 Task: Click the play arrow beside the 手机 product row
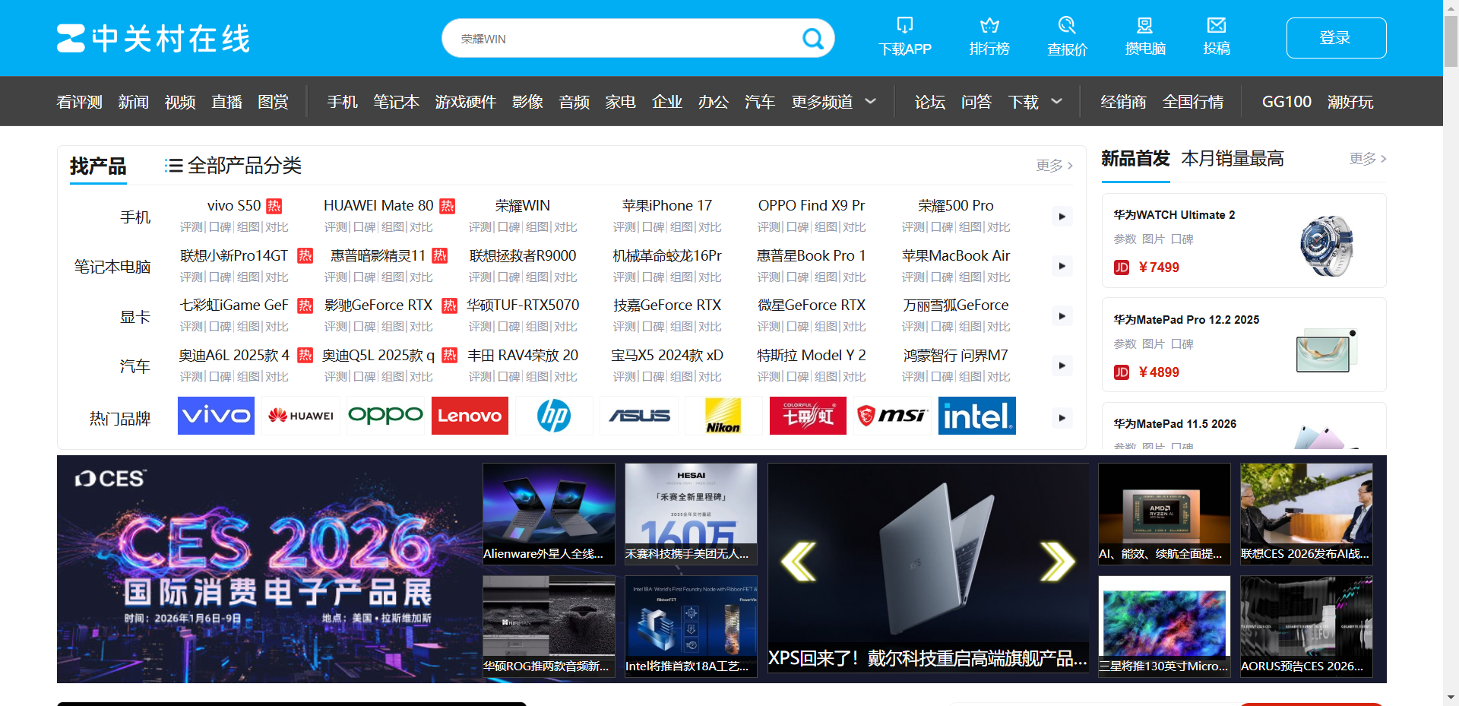point(1062,216)
